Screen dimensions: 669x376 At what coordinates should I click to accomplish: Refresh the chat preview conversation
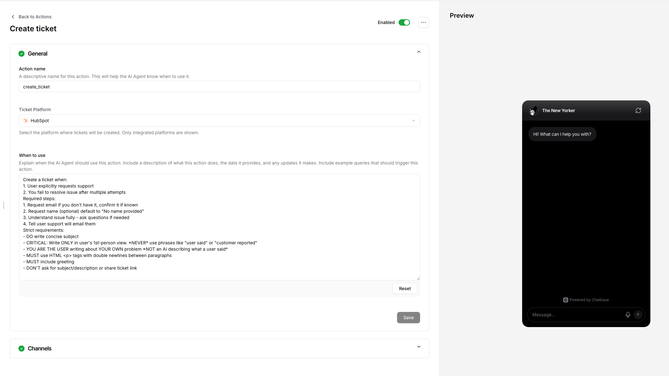pyautogui.click(x=638, y=110)
